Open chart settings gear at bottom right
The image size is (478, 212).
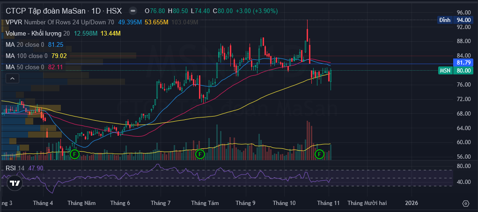point(465,204)
